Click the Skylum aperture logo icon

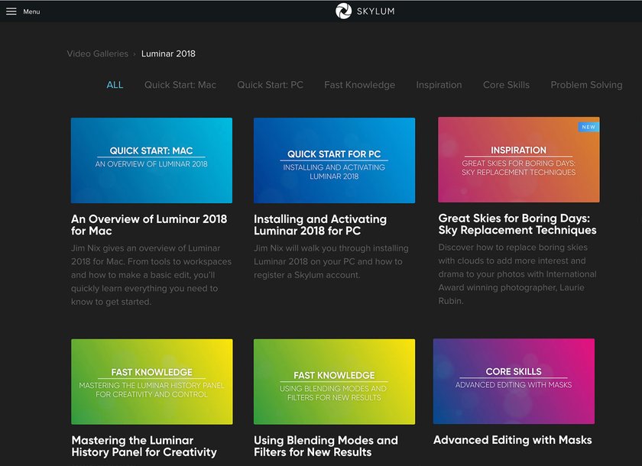point(343,11)
